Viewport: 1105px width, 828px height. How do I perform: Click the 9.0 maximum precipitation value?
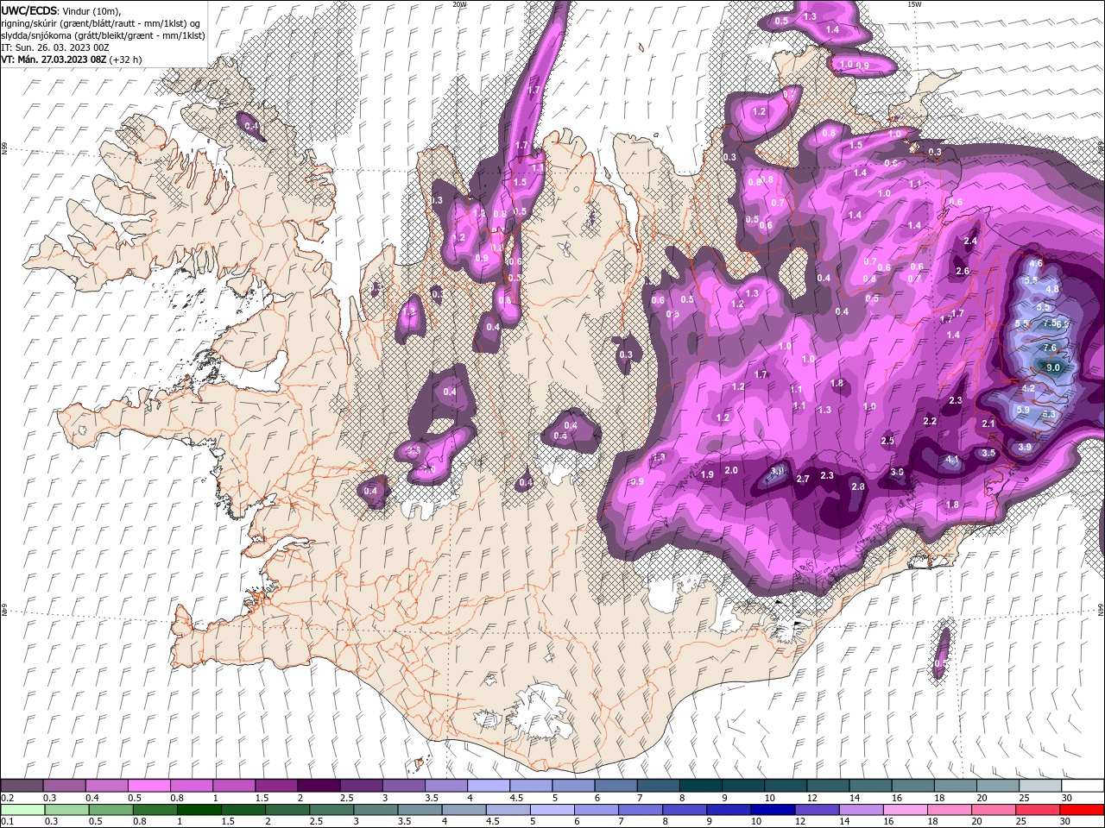pyautogui.click(x=1053, y=367)
